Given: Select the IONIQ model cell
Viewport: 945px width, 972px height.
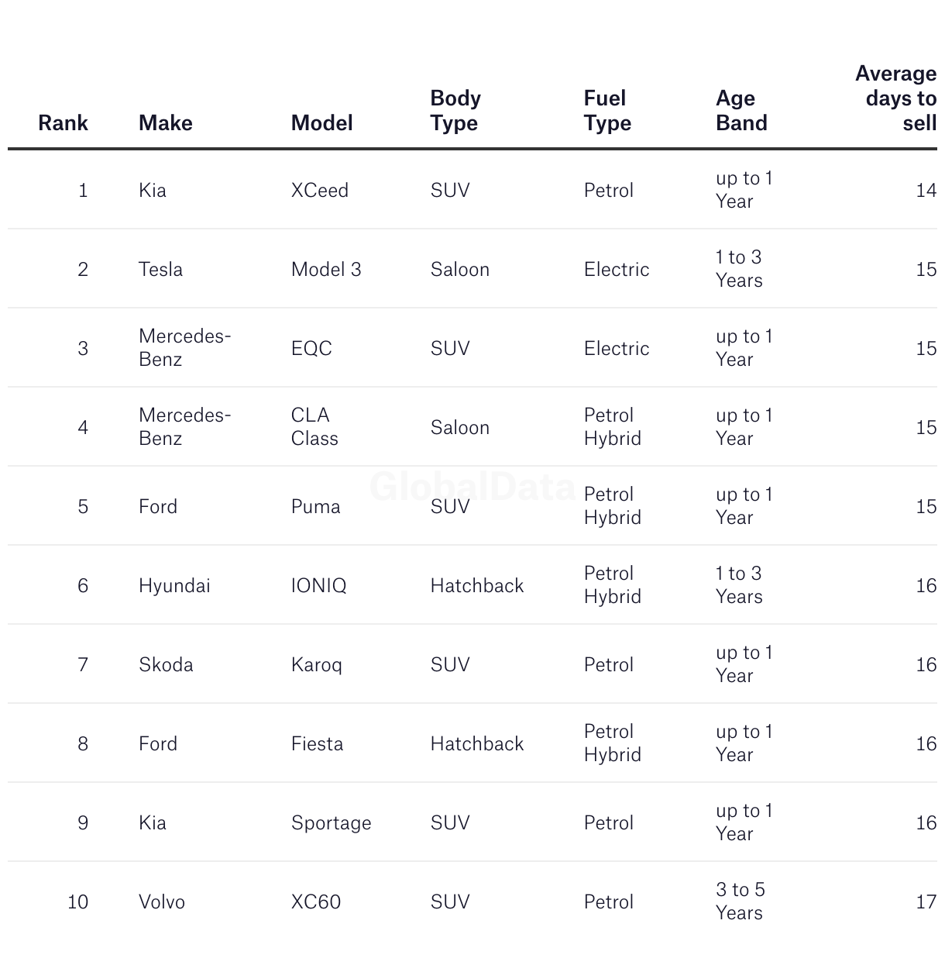Looking at the screenshot, I should 318,585.
